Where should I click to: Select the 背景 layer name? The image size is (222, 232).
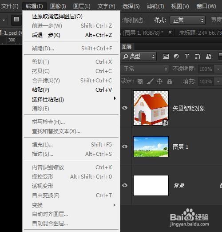pos(179,186)
